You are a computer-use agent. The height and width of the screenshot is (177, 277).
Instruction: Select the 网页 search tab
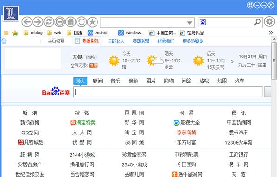(80, 81)
